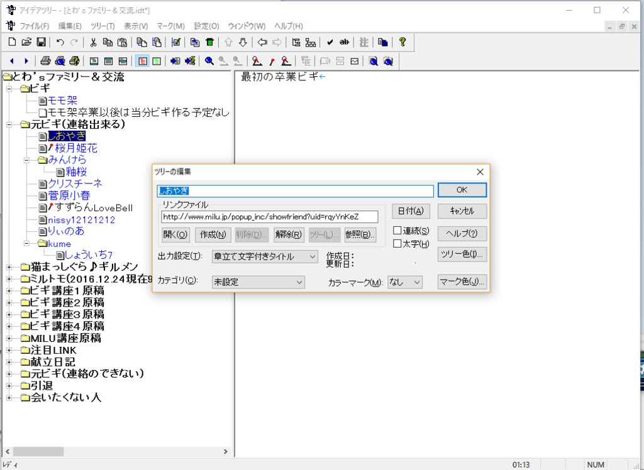
Task: Open a file using the folder icon
Action: tap(26, 42)
